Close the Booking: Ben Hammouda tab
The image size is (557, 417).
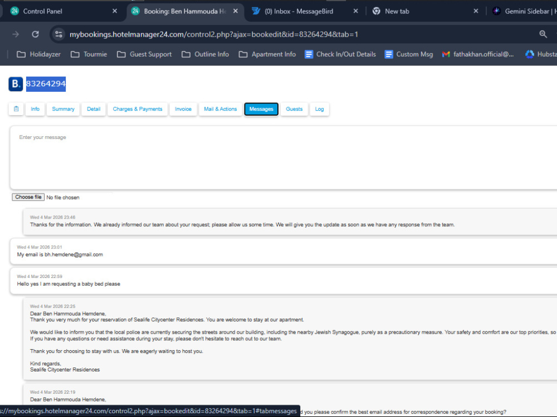click(236, 11)
